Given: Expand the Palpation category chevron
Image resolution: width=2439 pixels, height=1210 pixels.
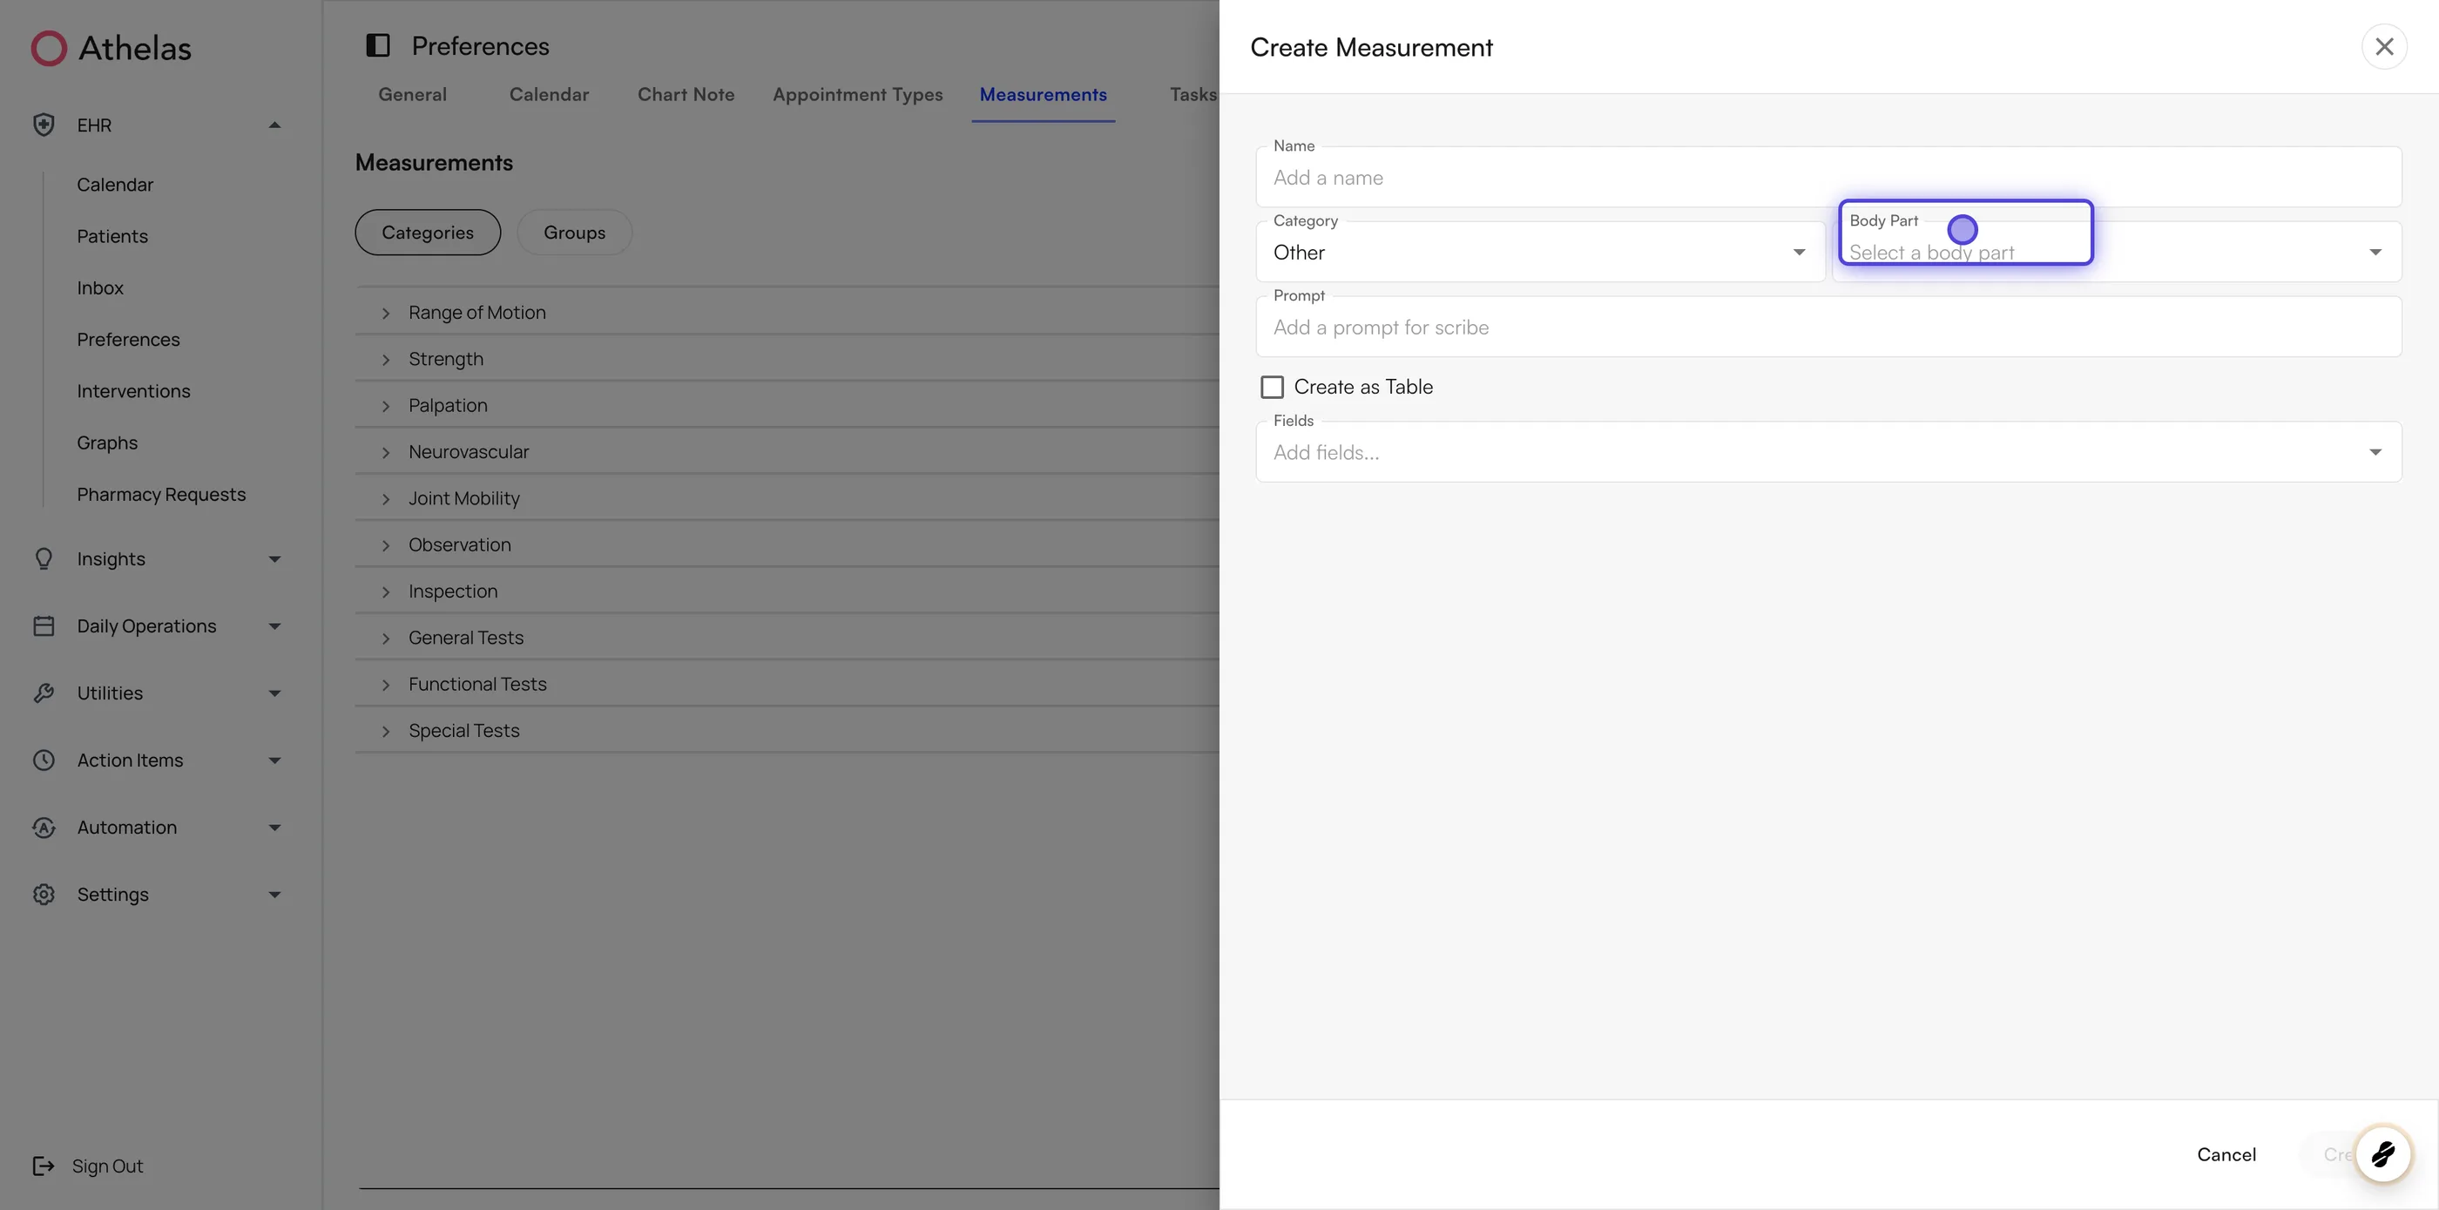Looking at the screenshot, I should pyautogui.click(x=385, y=405).
